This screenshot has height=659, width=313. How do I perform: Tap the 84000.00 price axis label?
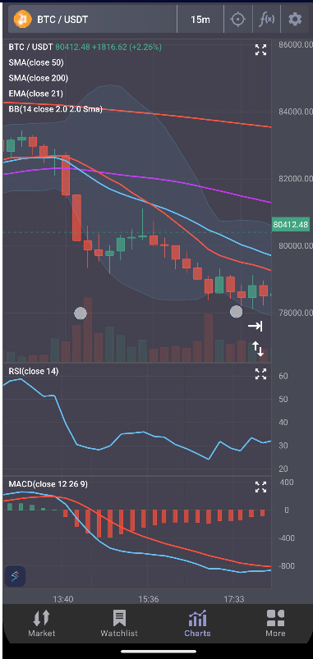(295, 112)
